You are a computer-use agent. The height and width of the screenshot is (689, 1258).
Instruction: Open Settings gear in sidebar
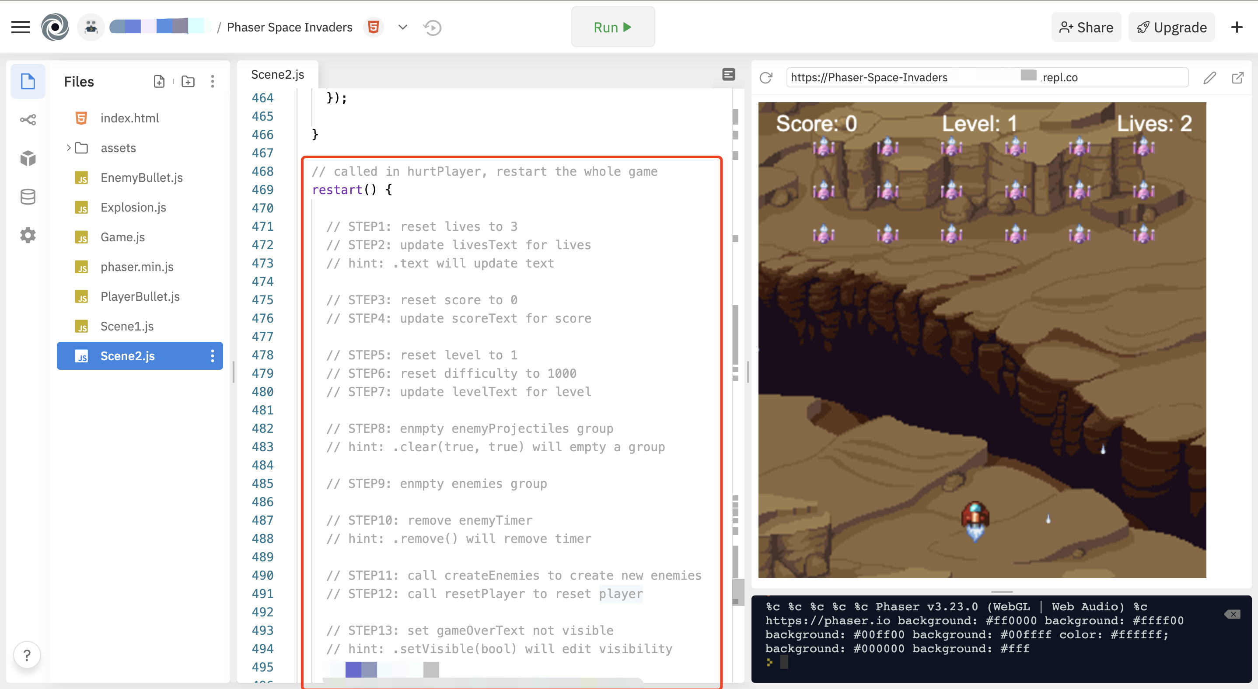pyautogui.click(x=28, y=235)
